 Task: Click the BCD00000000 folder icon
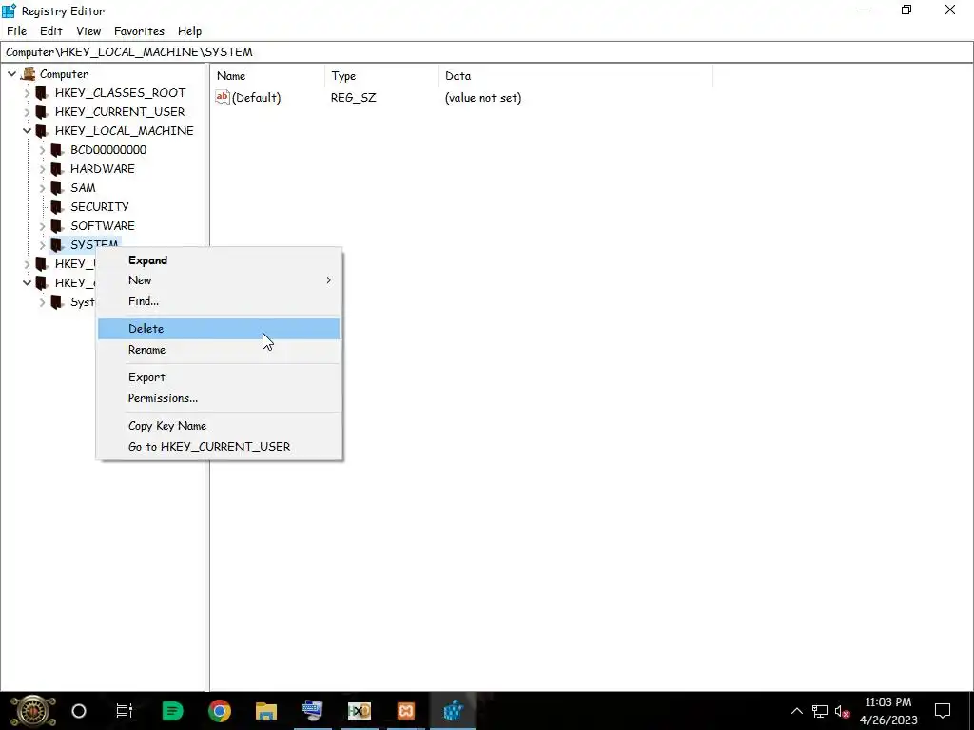click(x=57, y=149)
